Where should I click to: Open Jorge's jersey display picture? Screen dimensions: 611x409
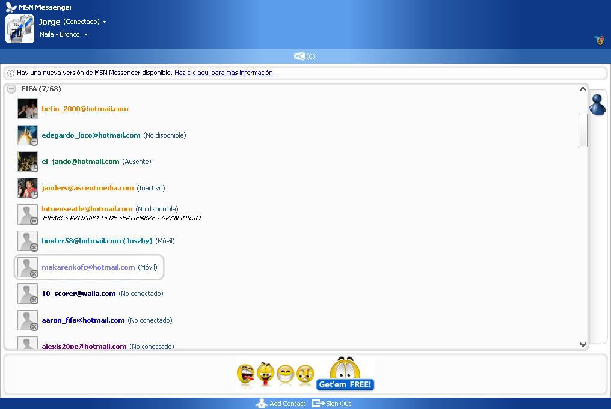[20, 29]
